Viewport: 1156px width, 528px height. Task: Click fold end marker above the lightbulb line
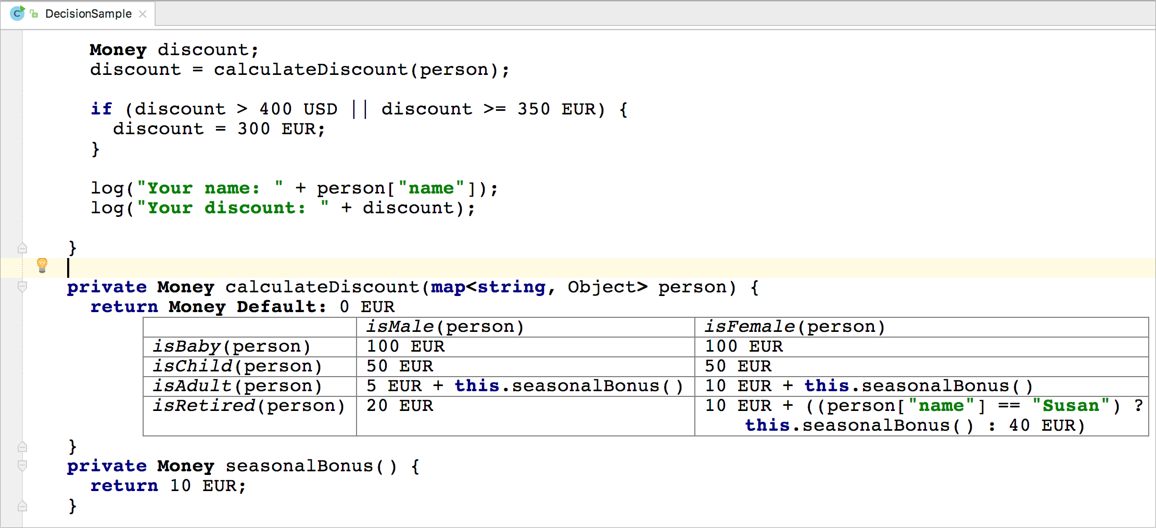pos(22,248)
